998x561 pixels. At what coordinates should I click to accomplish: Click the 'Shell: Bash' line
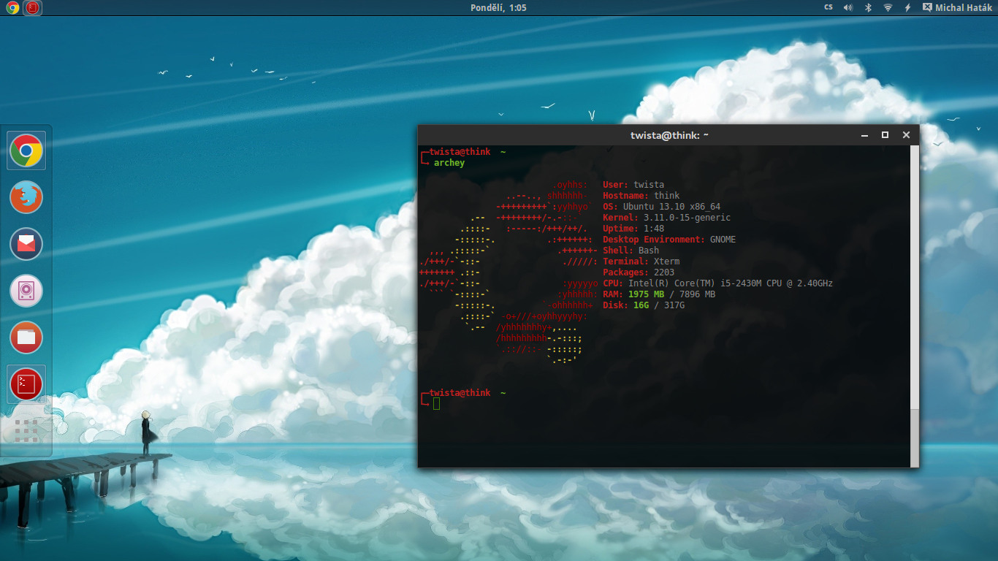pos(631,251)
